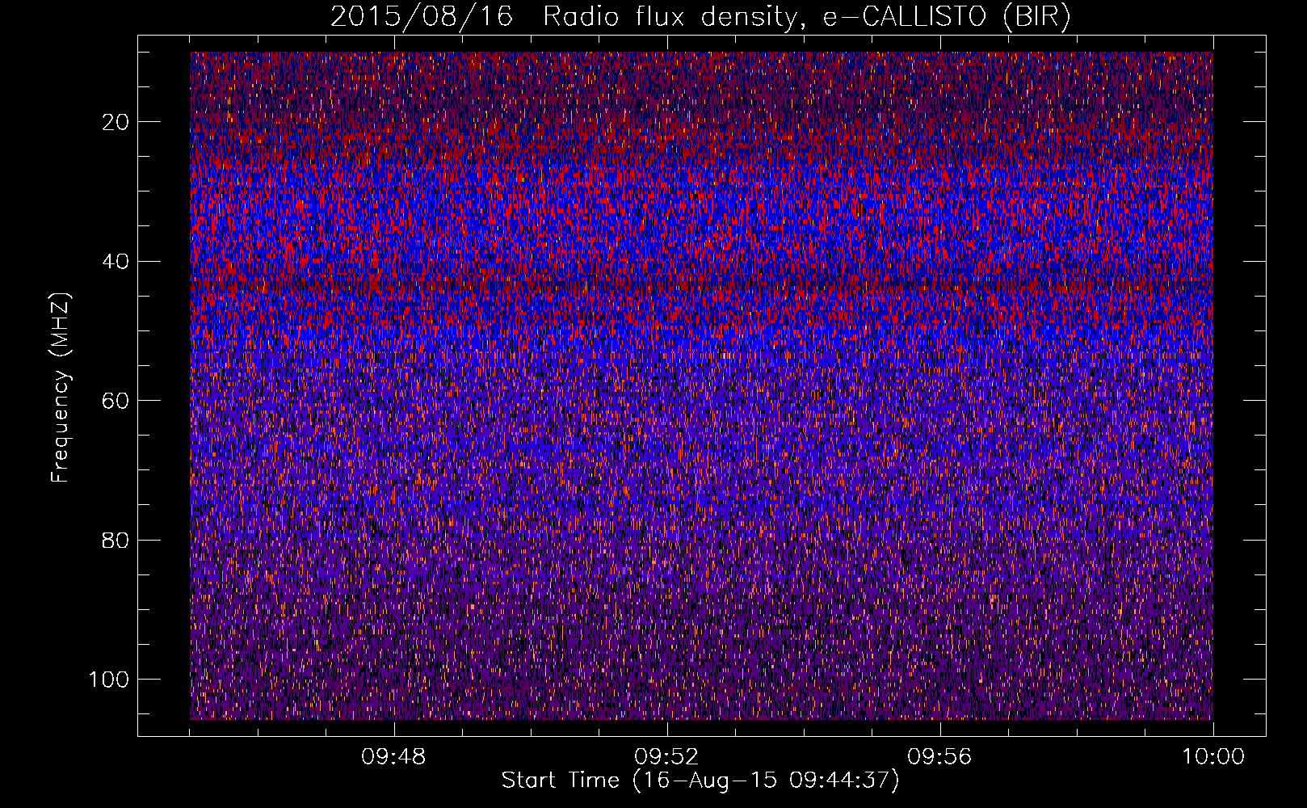Click the 'Frequency (MHZ)' axis label
This screenshot has width=1307, height=808.
[61, 387]
